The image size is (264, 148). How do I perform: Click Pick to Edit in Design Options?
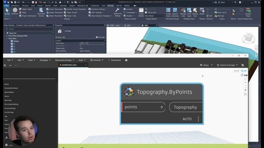click(x=150, y=12)
